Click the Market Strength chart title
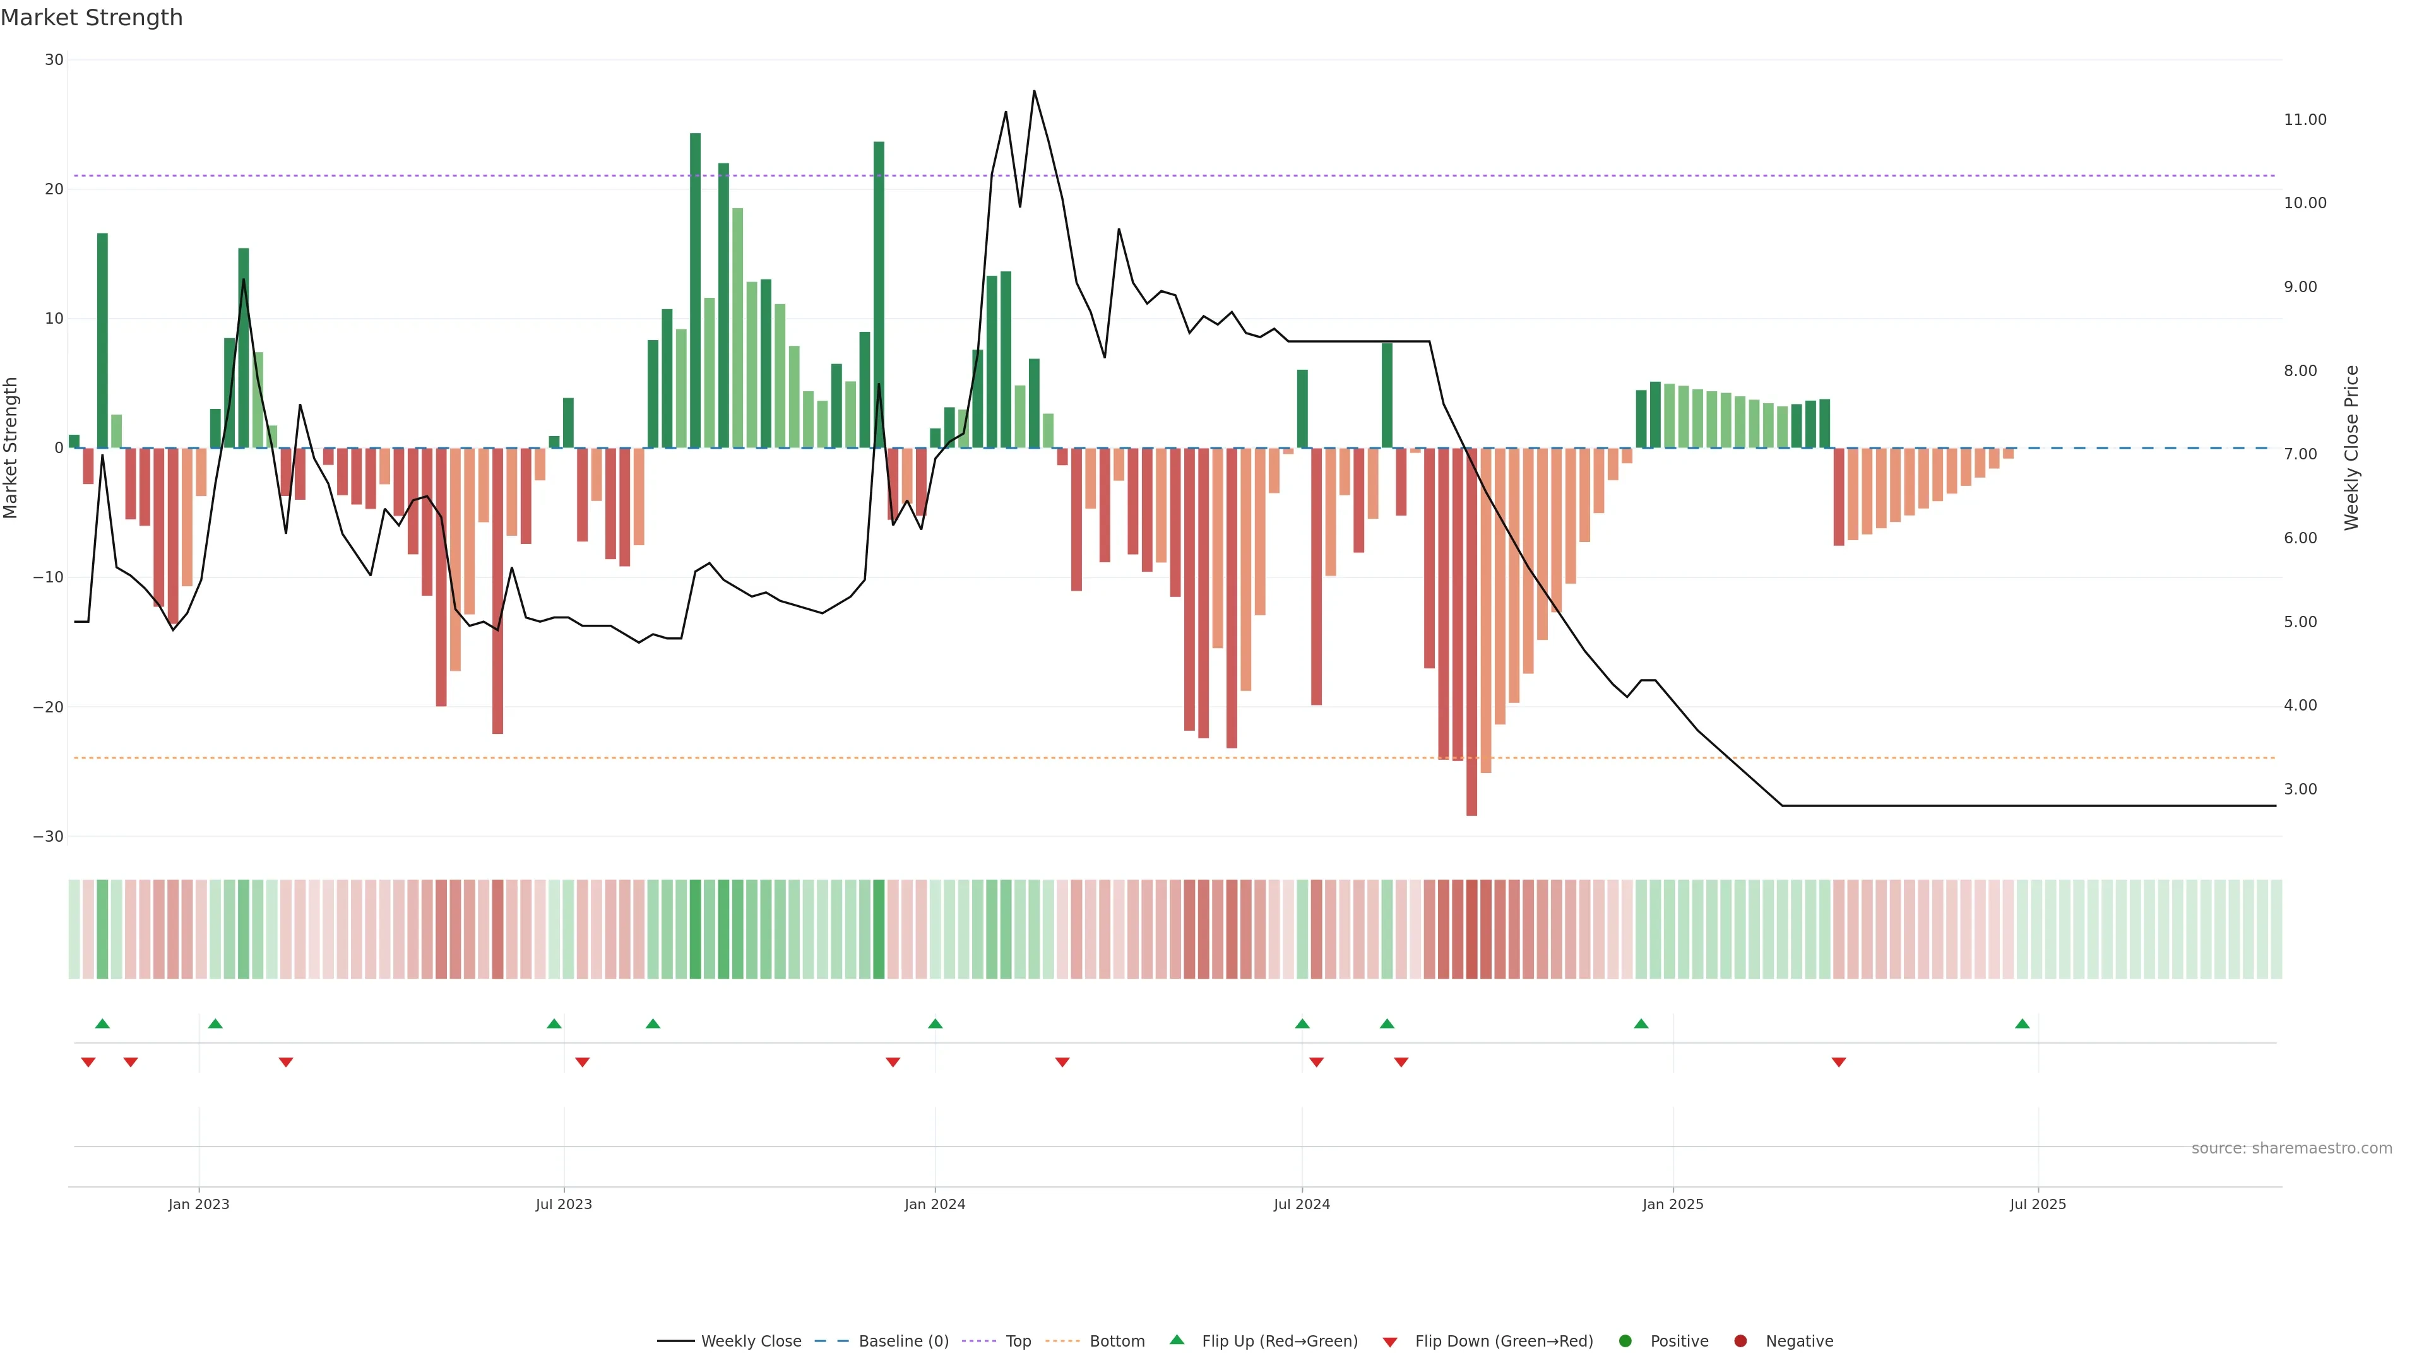Screen dimensions: 2424x1363 coord(92,18)
